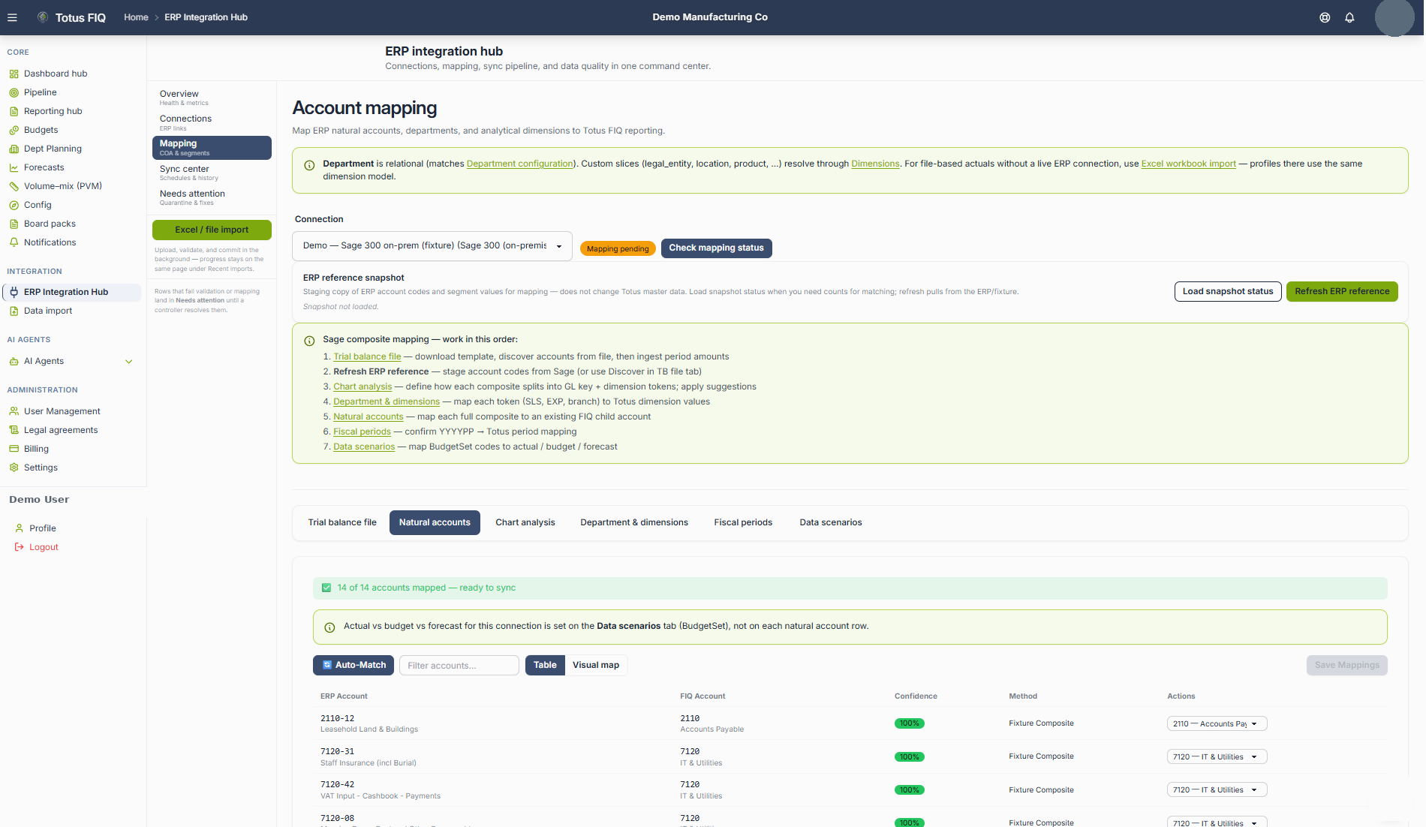
Task: Click the 100% confidence badge for 2110-12
Action: (x=909, y=723)
